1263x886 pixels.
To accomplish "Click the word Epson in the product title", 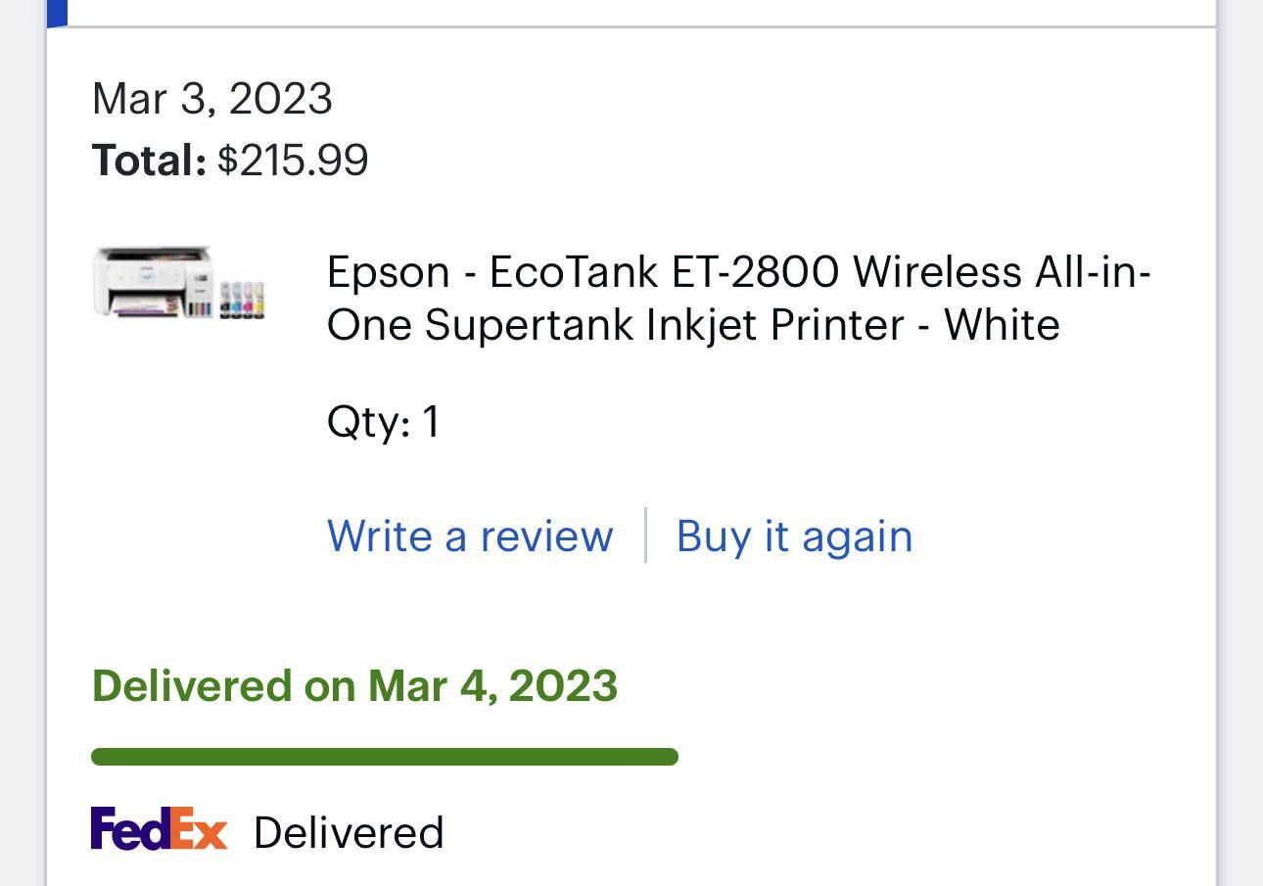I will pyautogui.click(x=388, y=272).
